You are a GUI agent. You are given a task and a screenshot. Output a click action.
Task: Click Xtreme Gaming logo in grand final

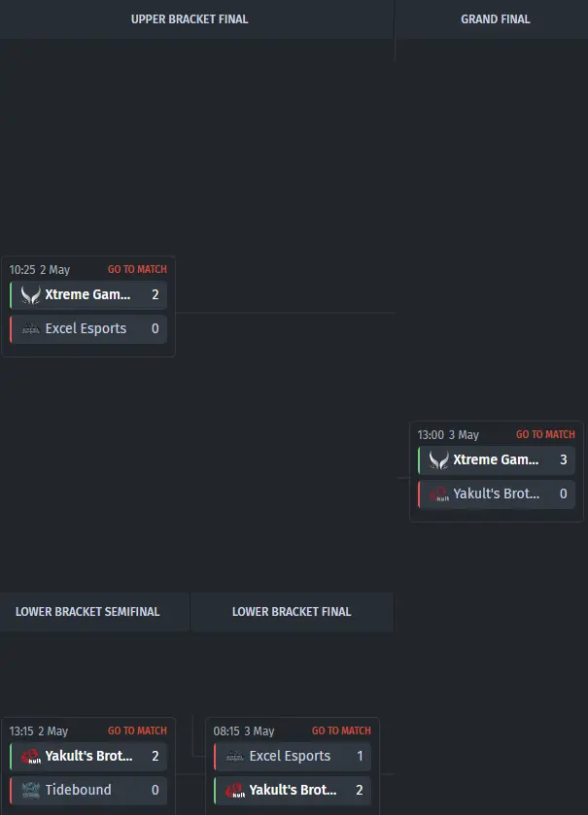[x=438, y=459]
